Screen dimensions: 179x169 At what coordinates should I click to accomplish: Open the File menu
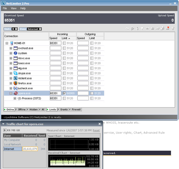[x=5, y=8]
